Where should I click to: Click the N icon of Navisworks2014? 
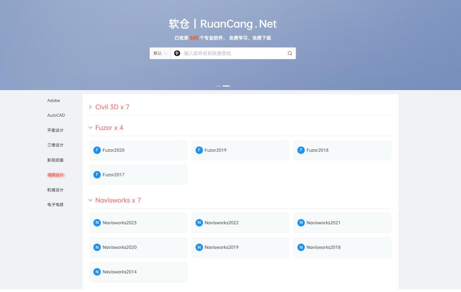tap(97, 272)
